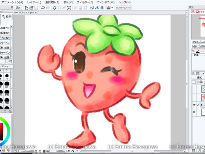Click the Scale/Rotate transform icon
The image size is (205, 154).
click(x=69, y=8)
